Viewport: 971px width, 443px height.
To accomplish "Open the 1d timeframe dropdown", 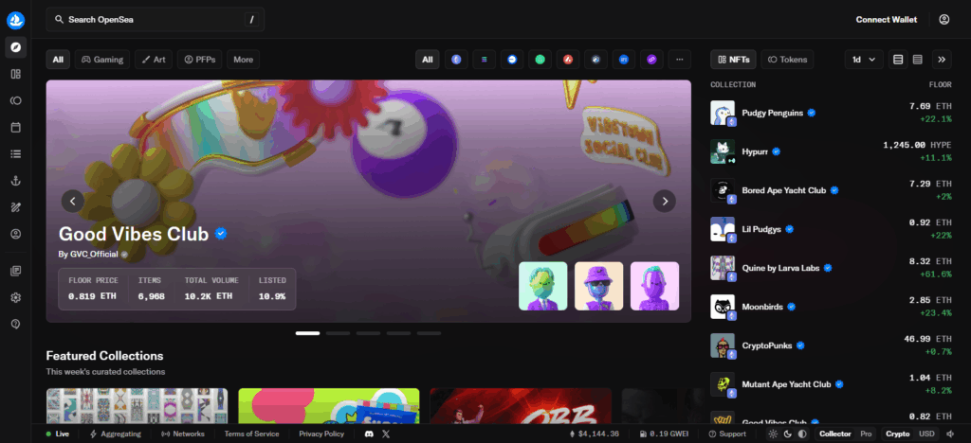I will coord(863,60).
